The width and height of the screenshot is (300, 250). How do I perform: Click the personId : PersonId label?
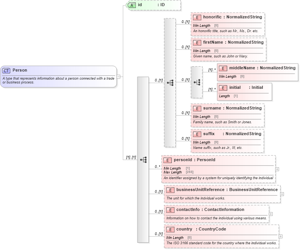click(x=194, y=160)
